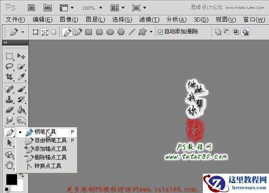This screenshot has height=193, width=269.
Task: Choose 删除锚点工具 from the flyout
Action: coord(46,157)
